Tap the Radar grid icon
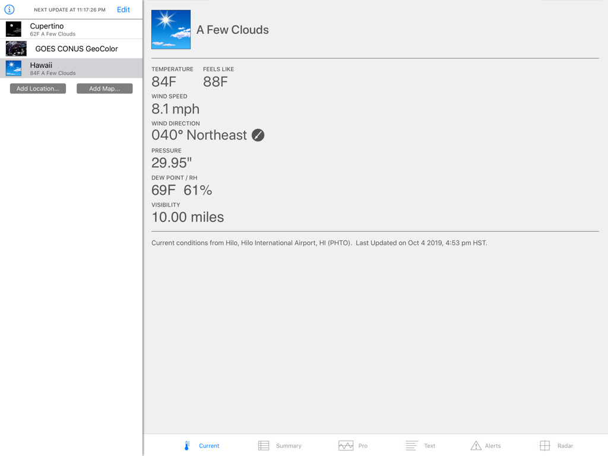Image resolution: width=608 pixels, height=456 pixels. pyautogui.click(x=544, y=445)
